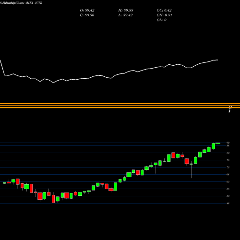Click the 63 price axis label
This screenshot has width=240, height=240.
(228, 182)
